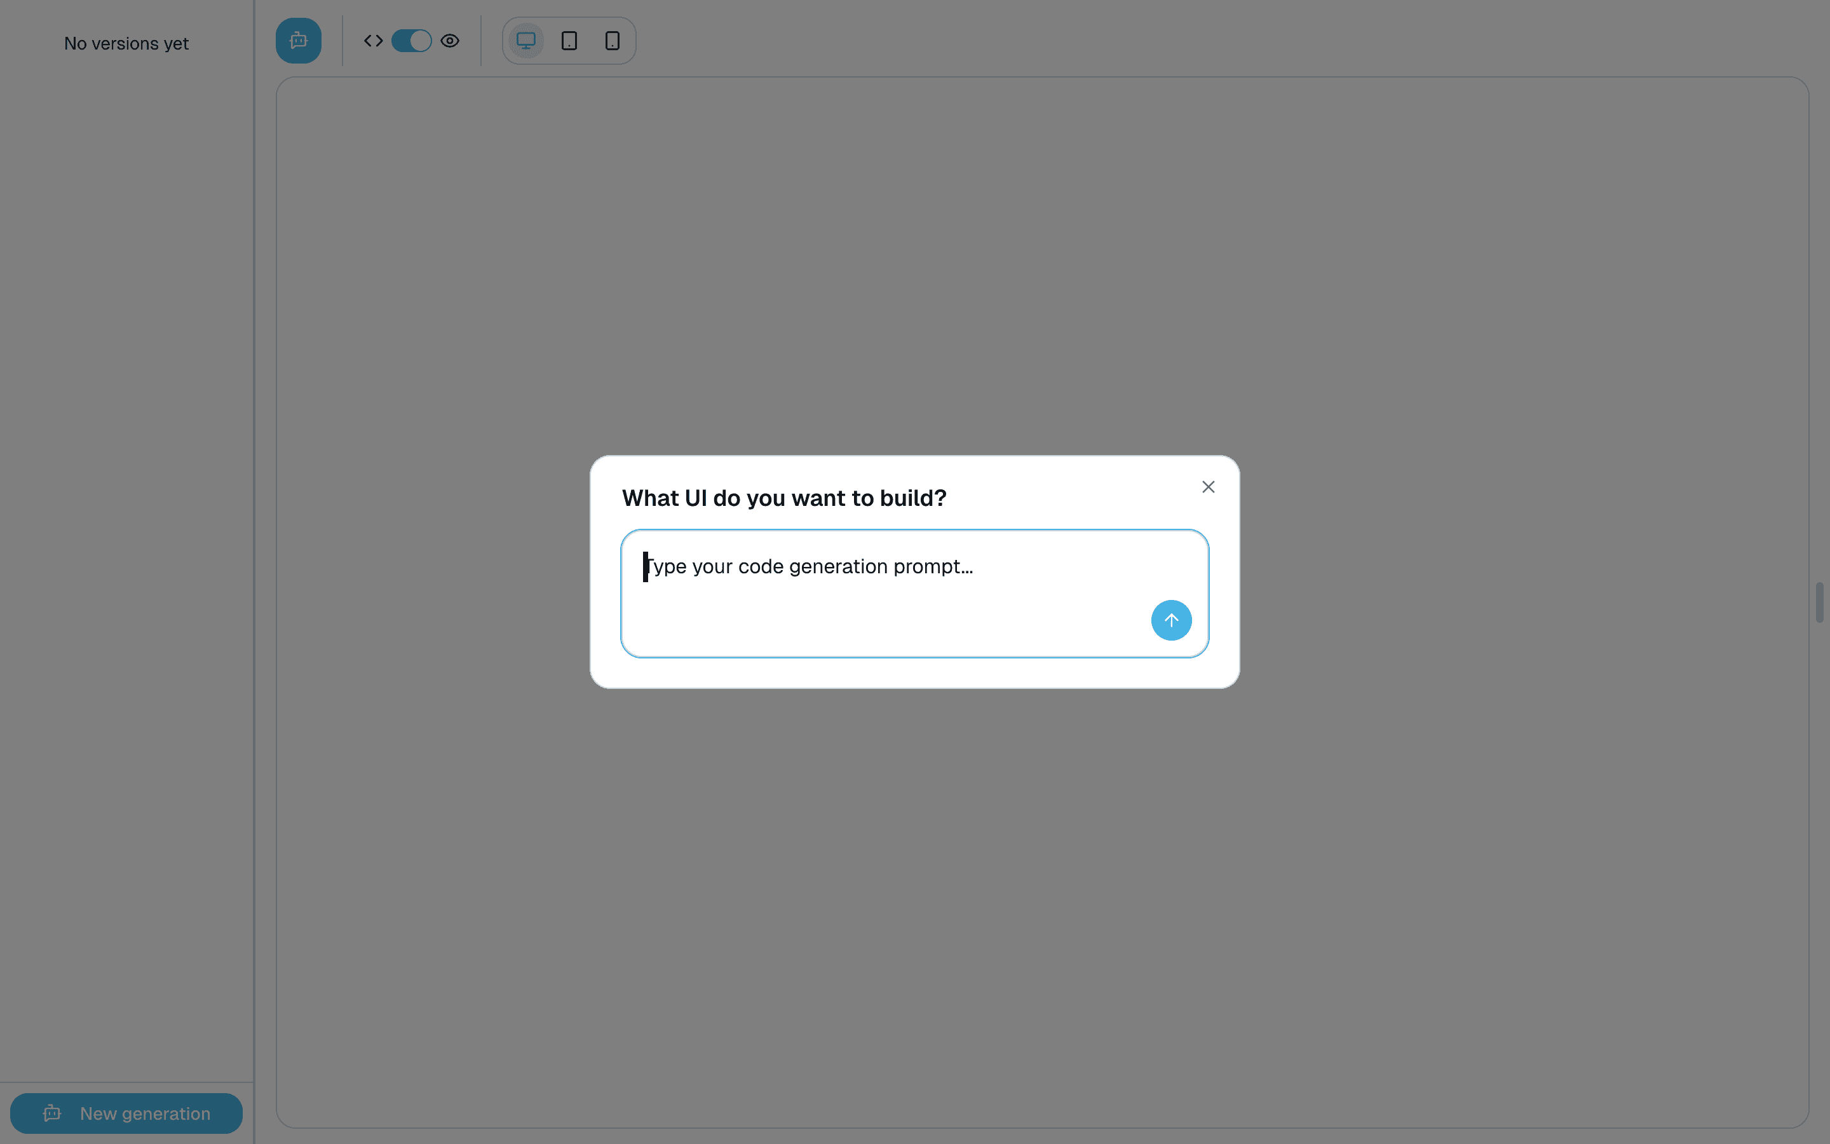Screen dimensions: 1830x1144
Task: Click the code brackets icon
Action: coord(373,41)
